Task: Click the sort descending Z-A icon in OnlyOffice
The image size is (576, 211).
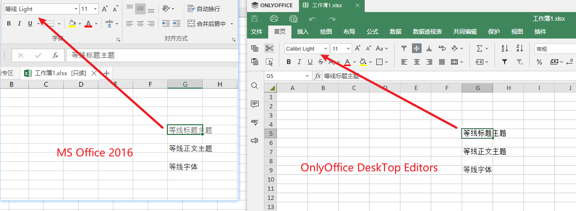Action: point(520,49)
